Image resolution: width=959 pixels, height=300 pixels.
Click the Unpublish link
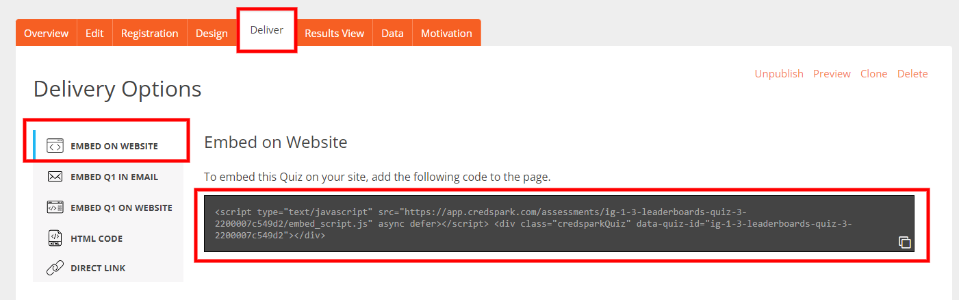(779, 73)
